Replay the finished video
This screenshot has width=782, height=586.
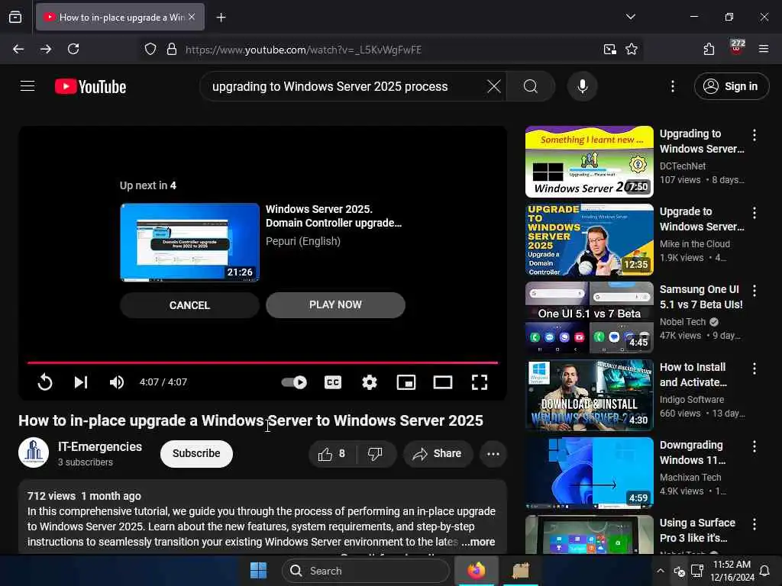45,382
